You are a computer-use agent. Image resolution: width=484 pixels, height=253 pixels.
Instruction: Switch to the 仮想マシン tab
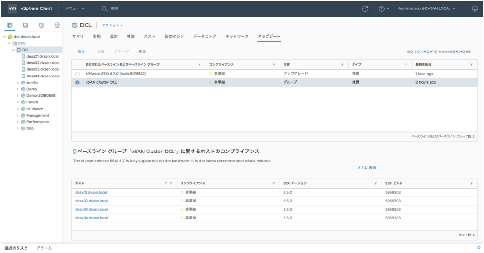tap(174, 36)
